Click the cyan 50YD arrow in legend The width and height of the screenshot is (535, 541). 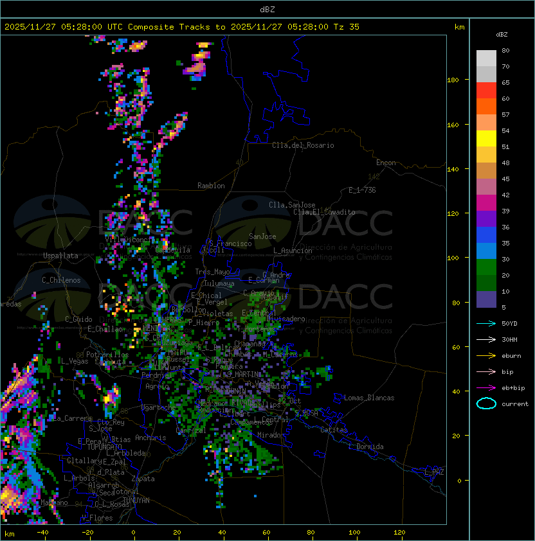click(486, 323)
